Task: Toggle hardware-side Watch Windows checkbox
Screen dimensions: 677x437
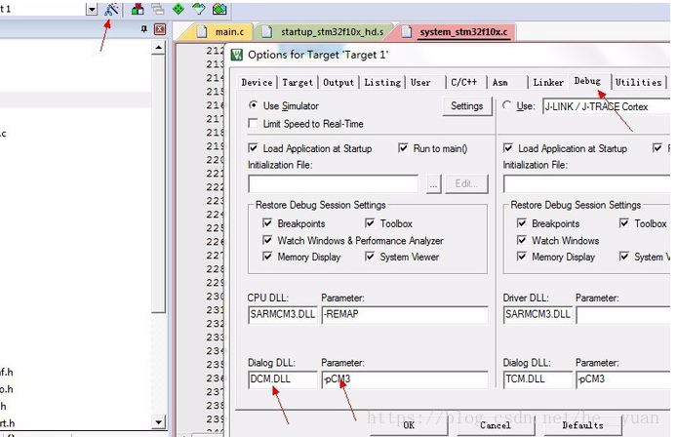Action: 522,240
